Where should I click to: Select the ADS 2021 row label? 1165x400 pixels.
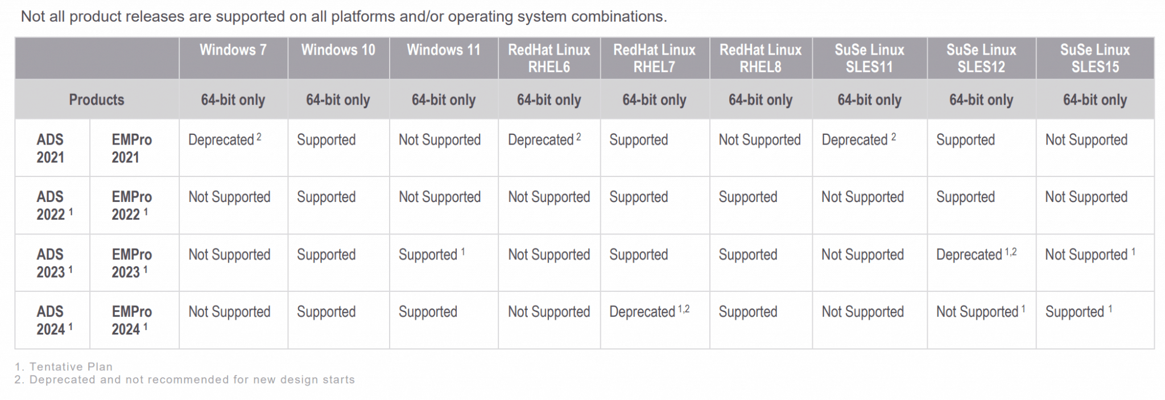(51, 148)
